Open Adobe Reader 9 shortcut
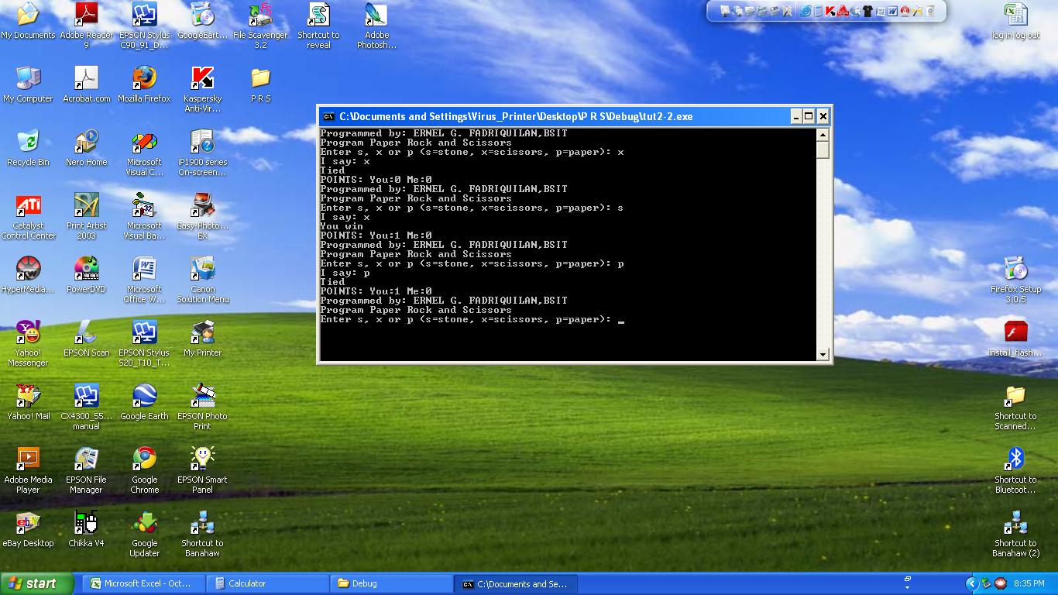This screenshot has height=595, width=1058. 86,26
